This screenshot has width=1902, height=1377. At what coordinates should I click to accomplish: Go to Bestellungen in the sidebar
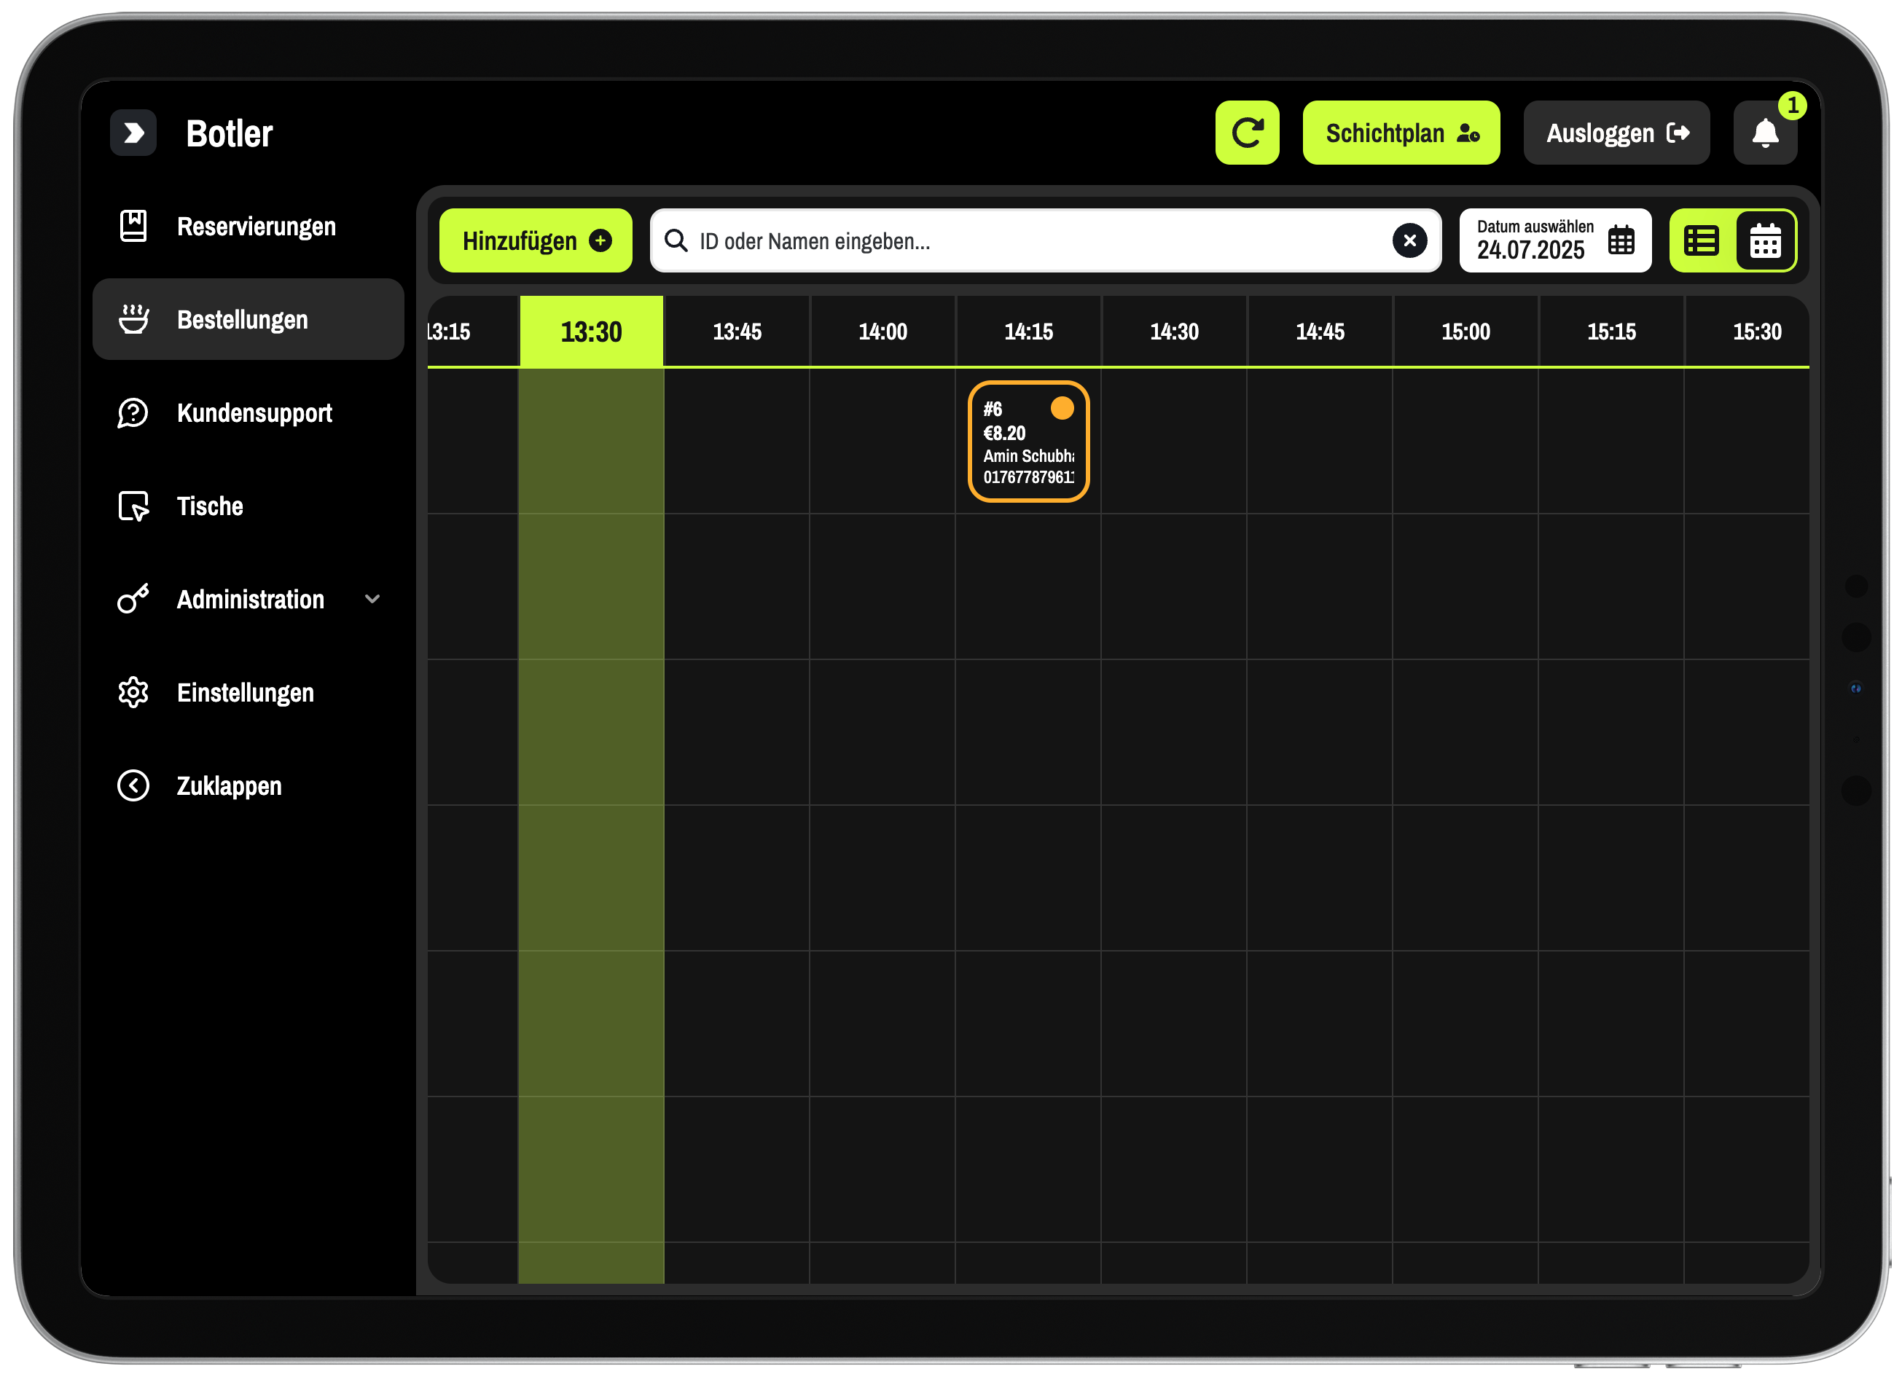[243, 320]
